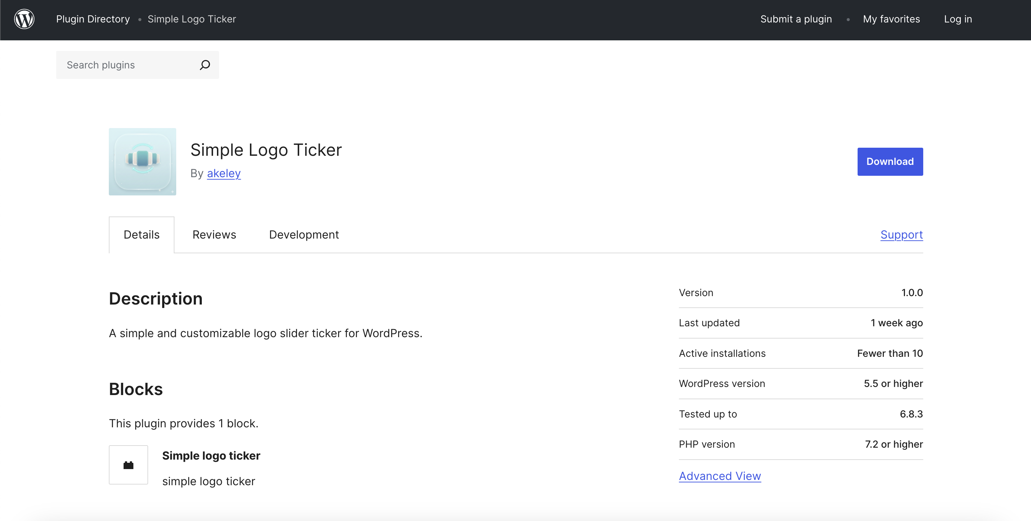
Task: Download the Simple Logo Ticker plugin
Action: tap(890, 162)
